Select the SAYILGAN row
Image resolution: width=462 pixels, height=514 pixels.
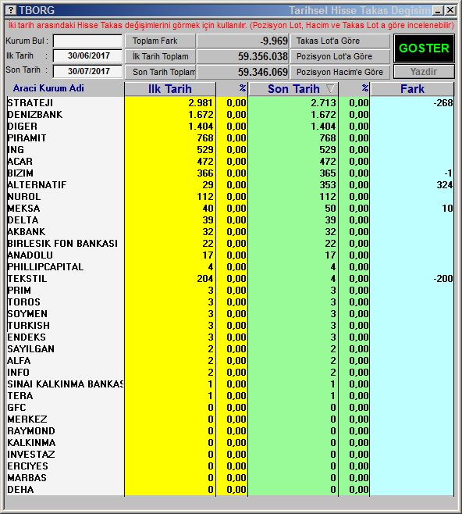230,348
